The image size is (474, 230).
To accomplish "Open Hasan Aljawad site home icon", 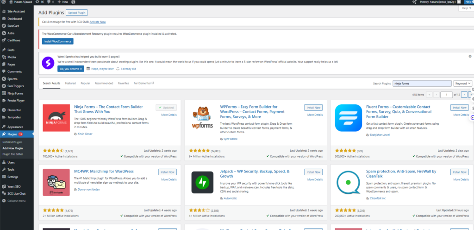I will tap(11, 2).
